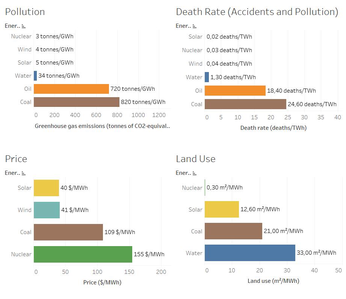Select the yellow Solar bar in Price chart
The image size is (346, 299).
[46, 188]
